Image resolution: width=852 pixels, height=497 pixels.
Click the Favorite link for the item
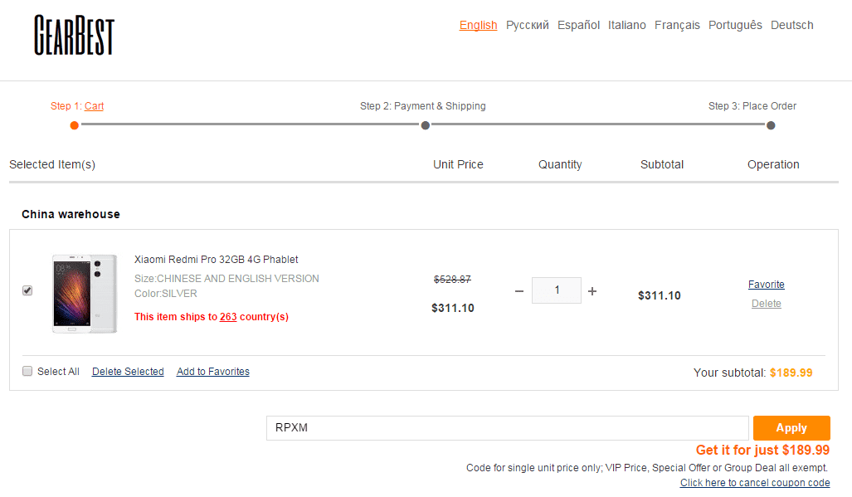point(766,285)
